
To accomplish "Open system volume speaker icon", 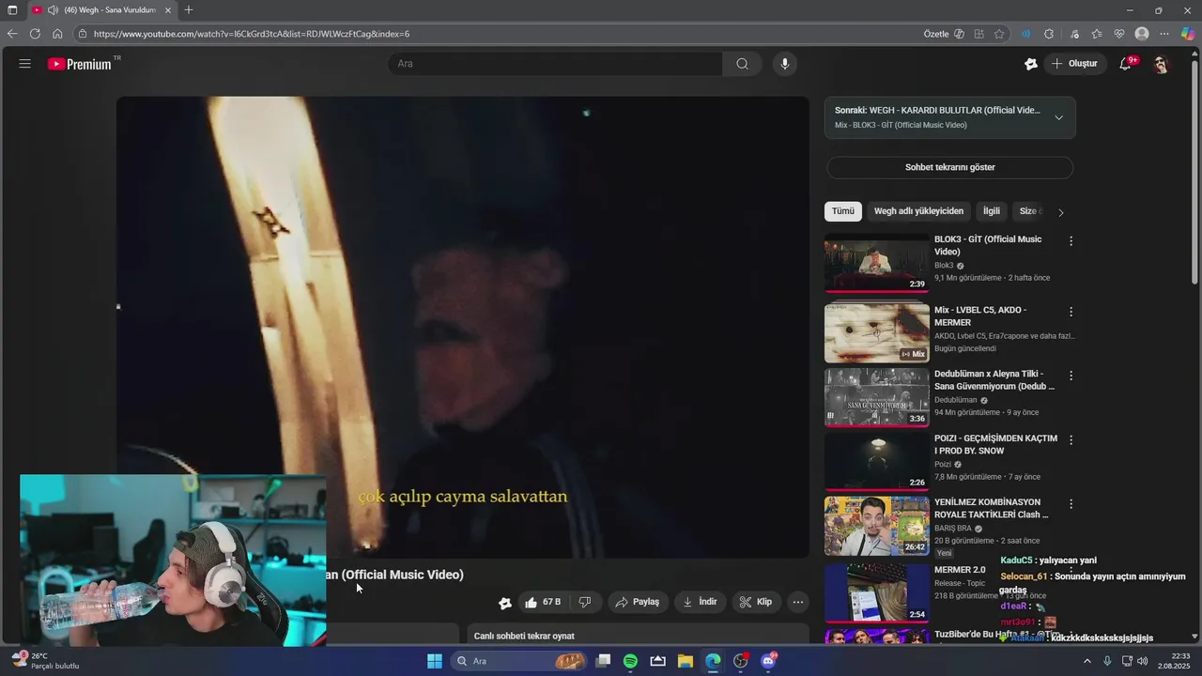I will (x=1142, y=661).
